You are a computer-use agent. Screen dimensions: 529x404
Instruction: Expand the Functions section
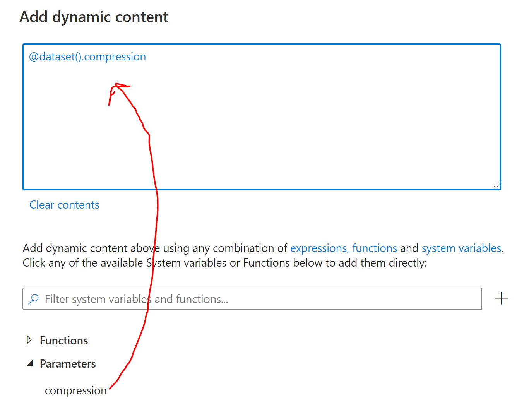point(29,340)
